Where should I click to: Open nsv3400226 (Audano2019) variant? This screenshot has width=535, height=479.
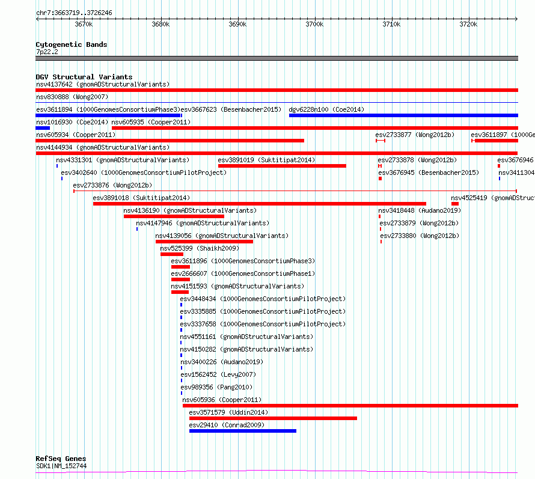click(222, 362)
